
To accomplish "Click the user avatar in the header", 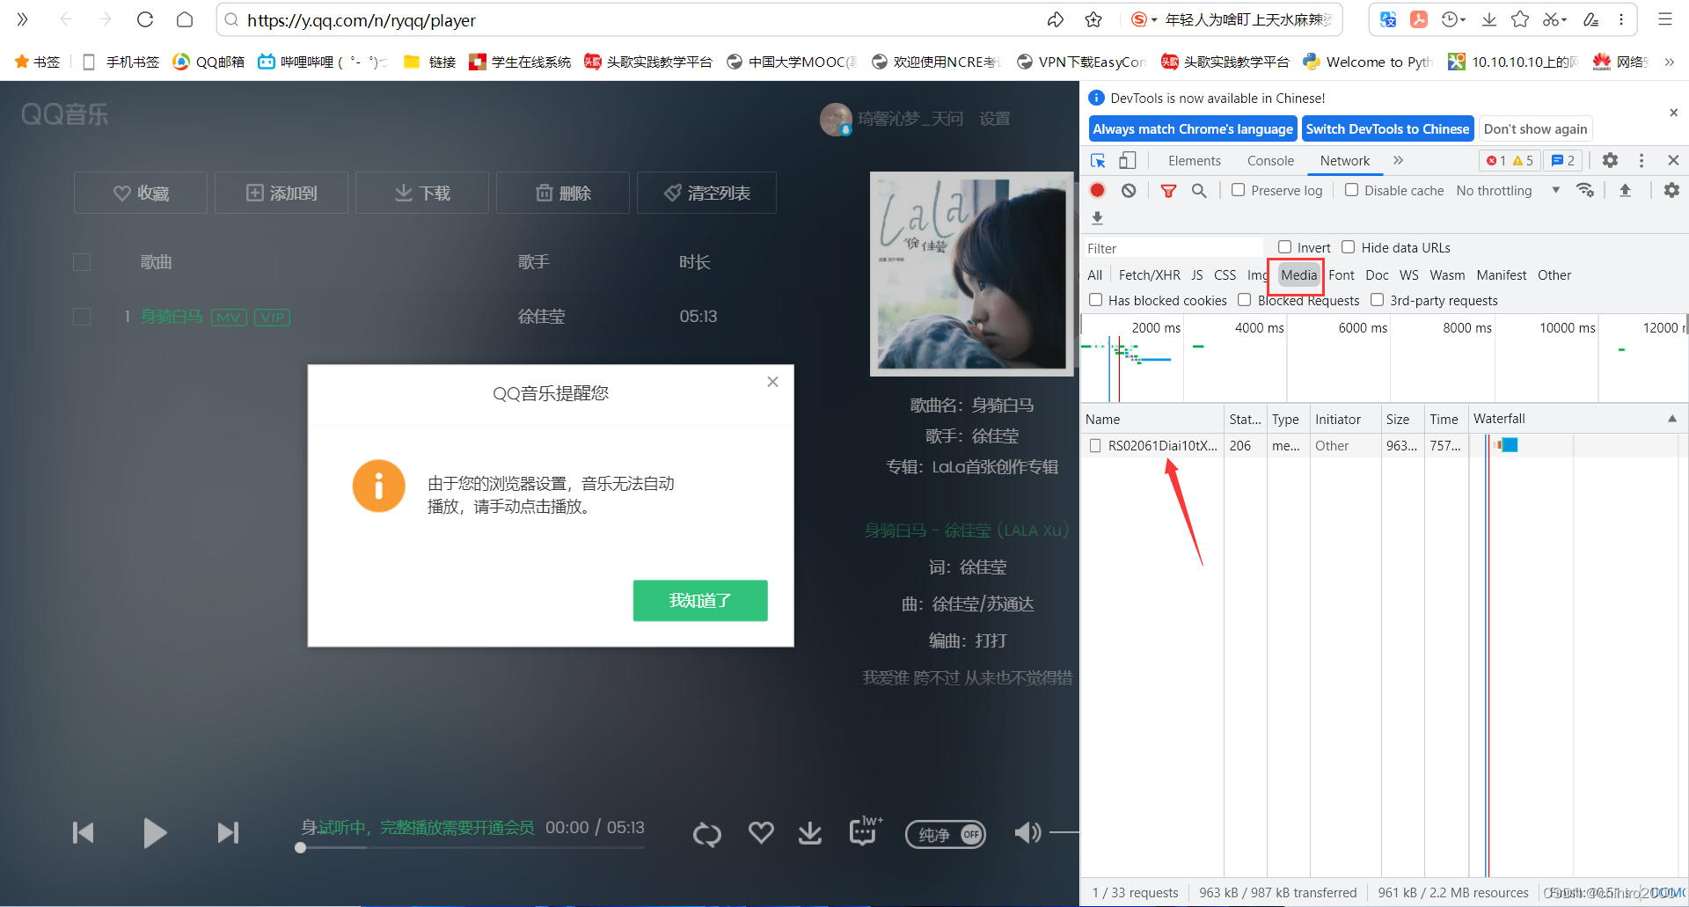I will coord(836,119).
